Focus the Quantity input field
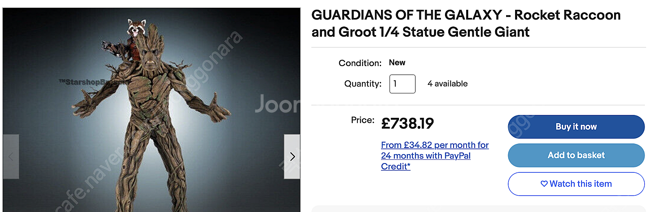652x212 pixels. [x=402, y=84]
